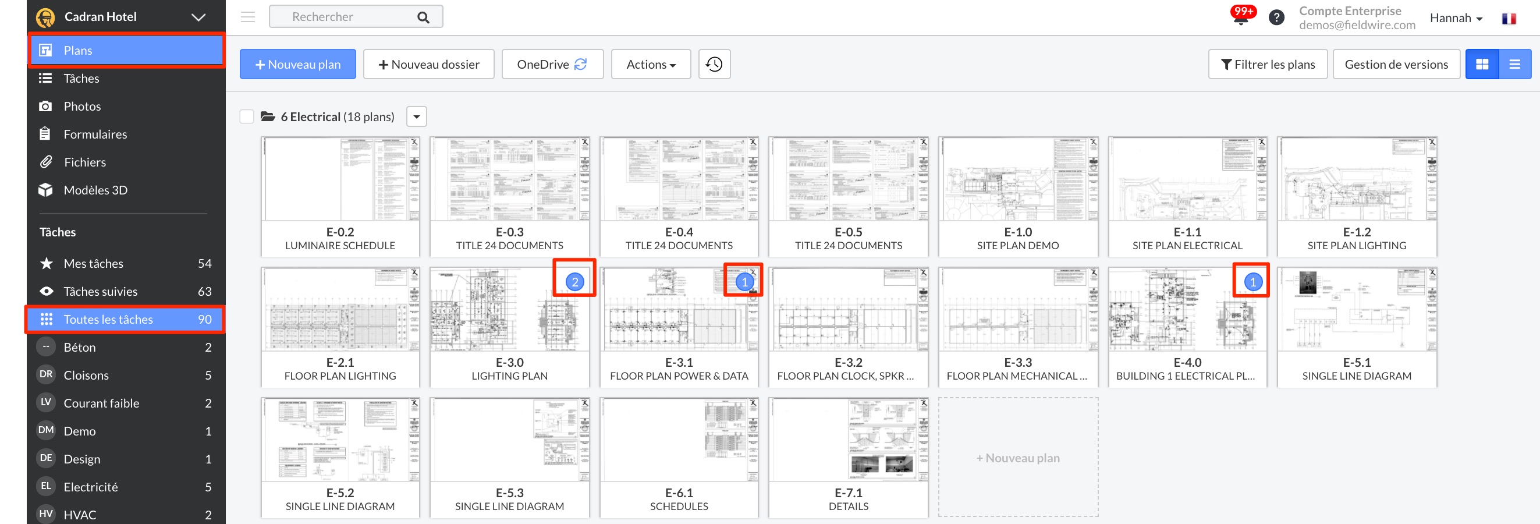Open plan E-5.1 Single Line Diagram
Viewport: 1540px width, 524px height.
1357,327
